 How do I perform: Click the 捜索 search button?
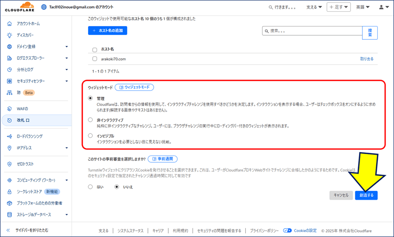click(370, 33)
